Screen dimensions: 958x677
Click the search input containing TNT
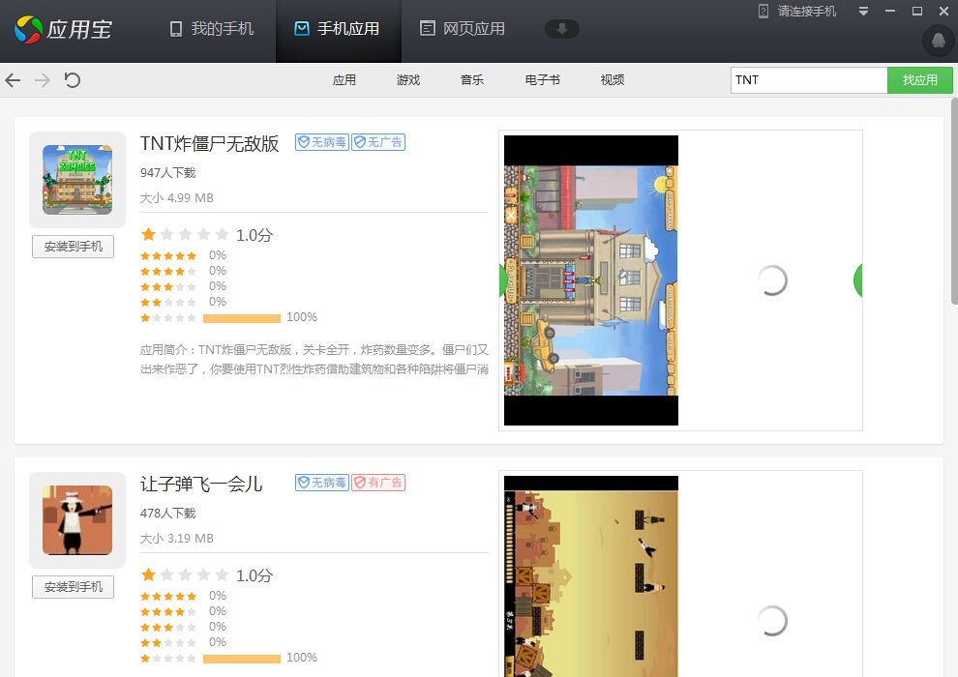[x=809, y=80]
